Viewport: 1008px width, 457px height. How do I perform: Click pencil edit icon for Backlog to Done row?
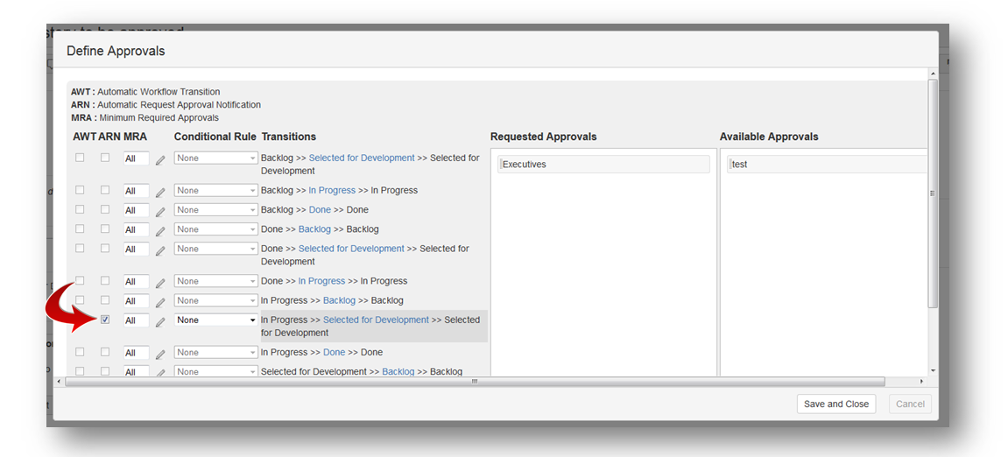160,211
